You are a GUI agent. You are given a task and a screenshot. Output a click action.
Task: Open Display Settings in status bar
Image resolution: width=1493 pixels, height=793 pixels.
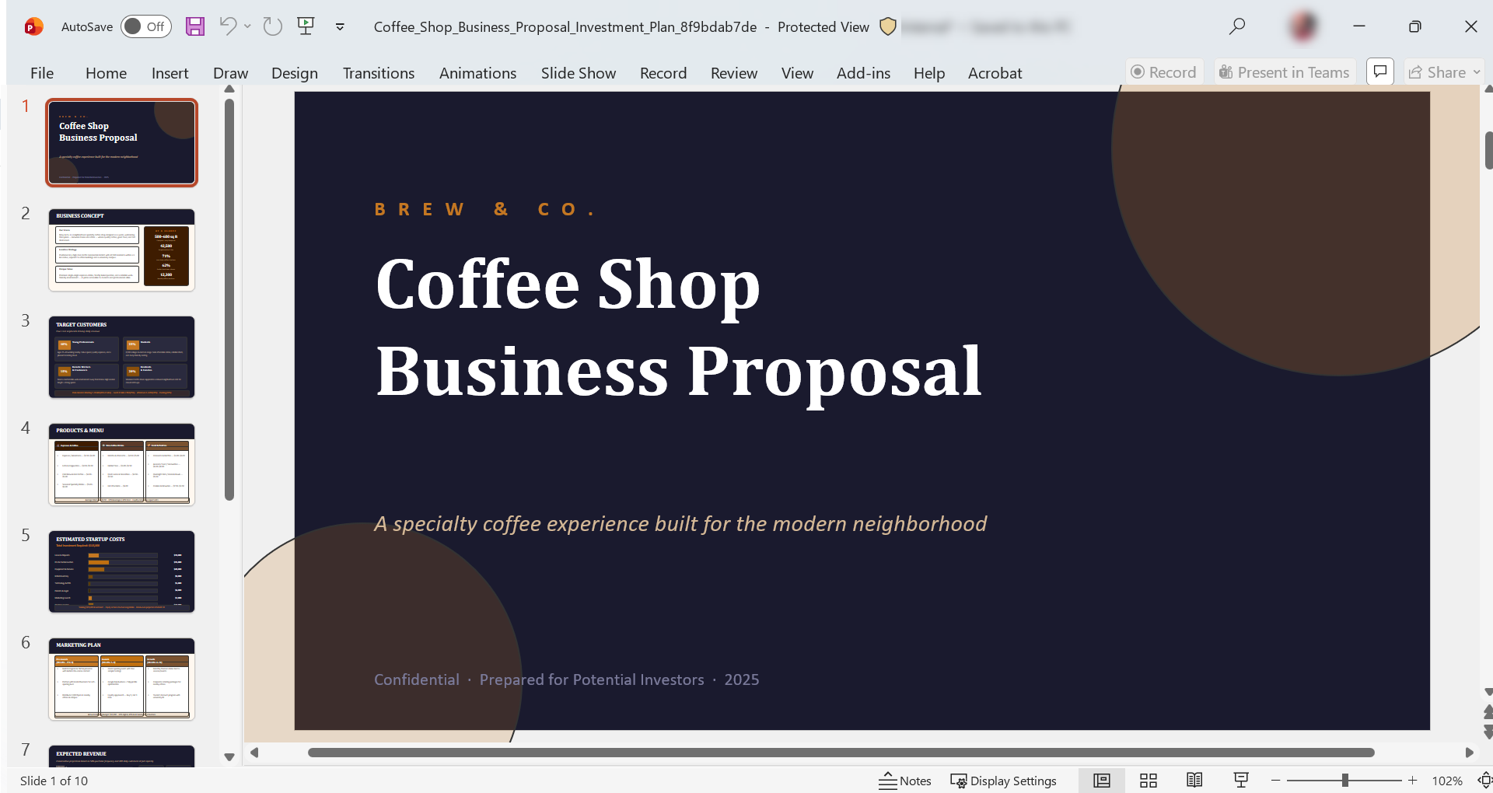1003,781
